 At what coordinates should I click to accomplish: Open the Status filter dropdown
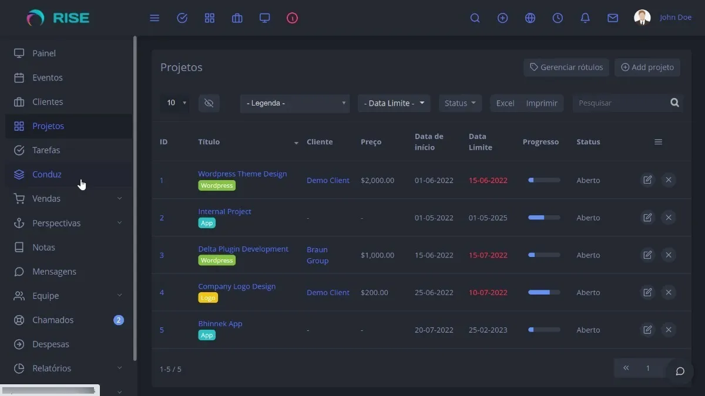pyautogui.click(x=460, y=103)
